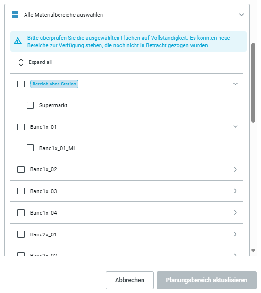Expand the Band1x_02 row arrow

[236, 169]
